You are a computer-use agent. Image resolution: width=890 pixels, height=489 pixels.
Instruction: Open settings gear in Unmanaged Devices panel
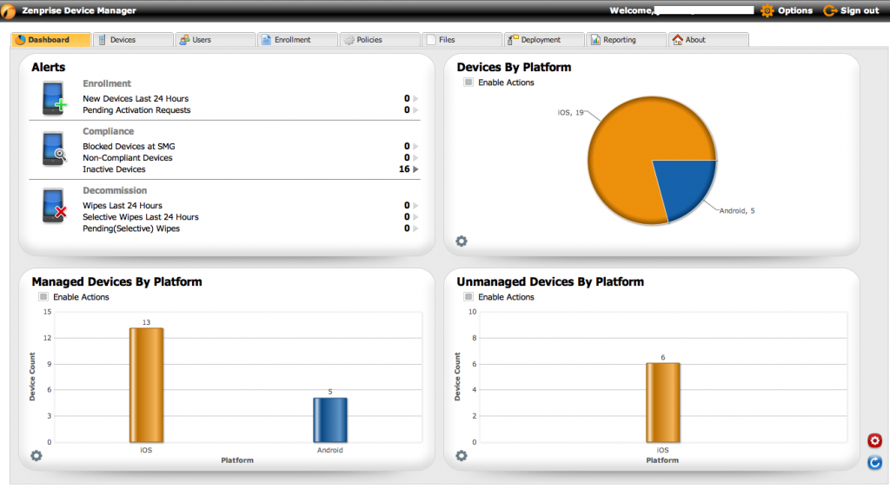click(462, 455)
